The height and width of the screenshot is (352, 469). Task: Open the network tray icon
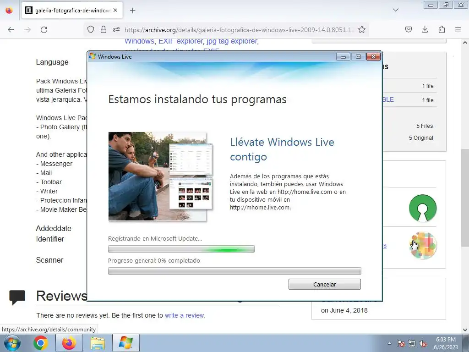412,343
